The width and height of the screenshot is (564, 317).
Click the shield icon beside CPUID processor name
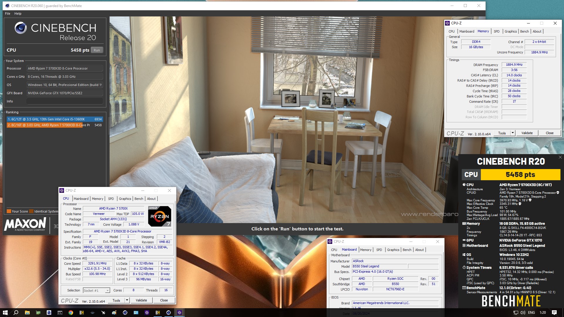(558, 193)
